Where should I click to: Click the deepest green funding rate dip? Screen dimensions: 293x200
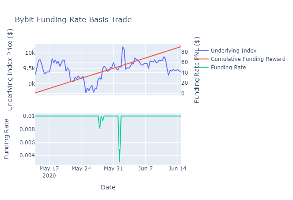119,162
